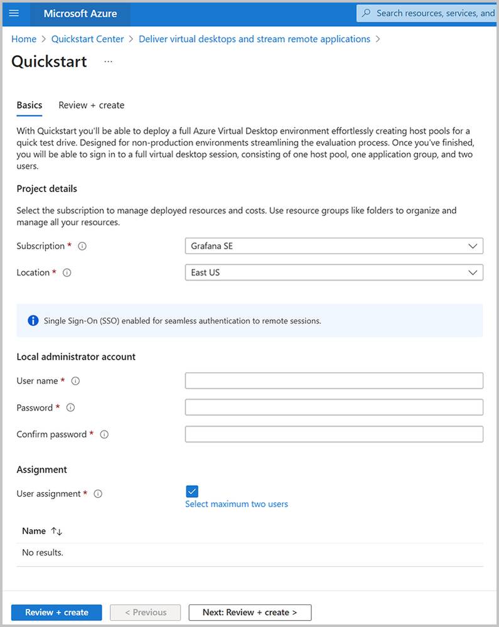499x627 pixels.
Task: Click the Quickstart page title
Action: pos(49,62)
